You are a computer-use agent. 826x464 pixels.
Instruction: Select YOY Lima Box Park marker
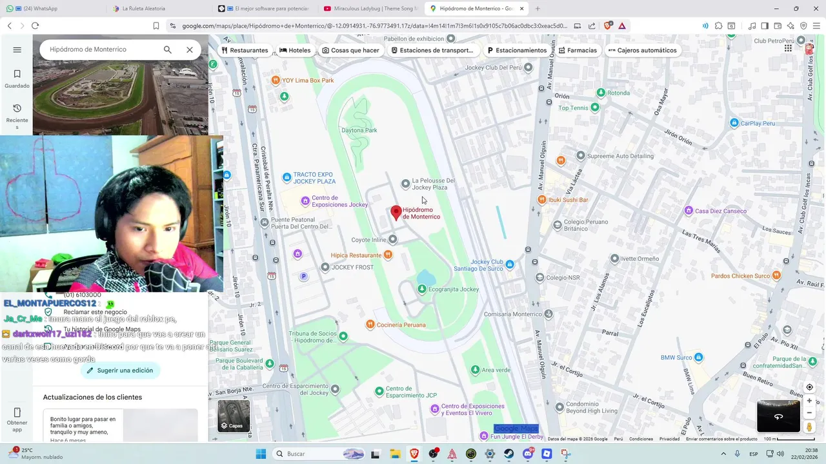click(276, 81)
